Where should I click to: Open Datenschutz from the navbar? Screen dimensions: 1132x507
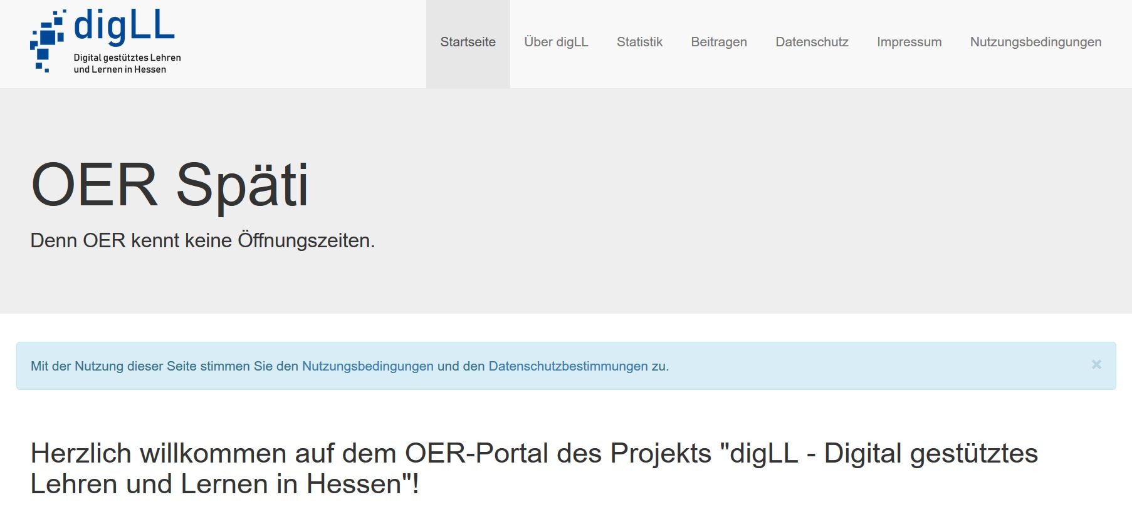click(x=812, y=42)
